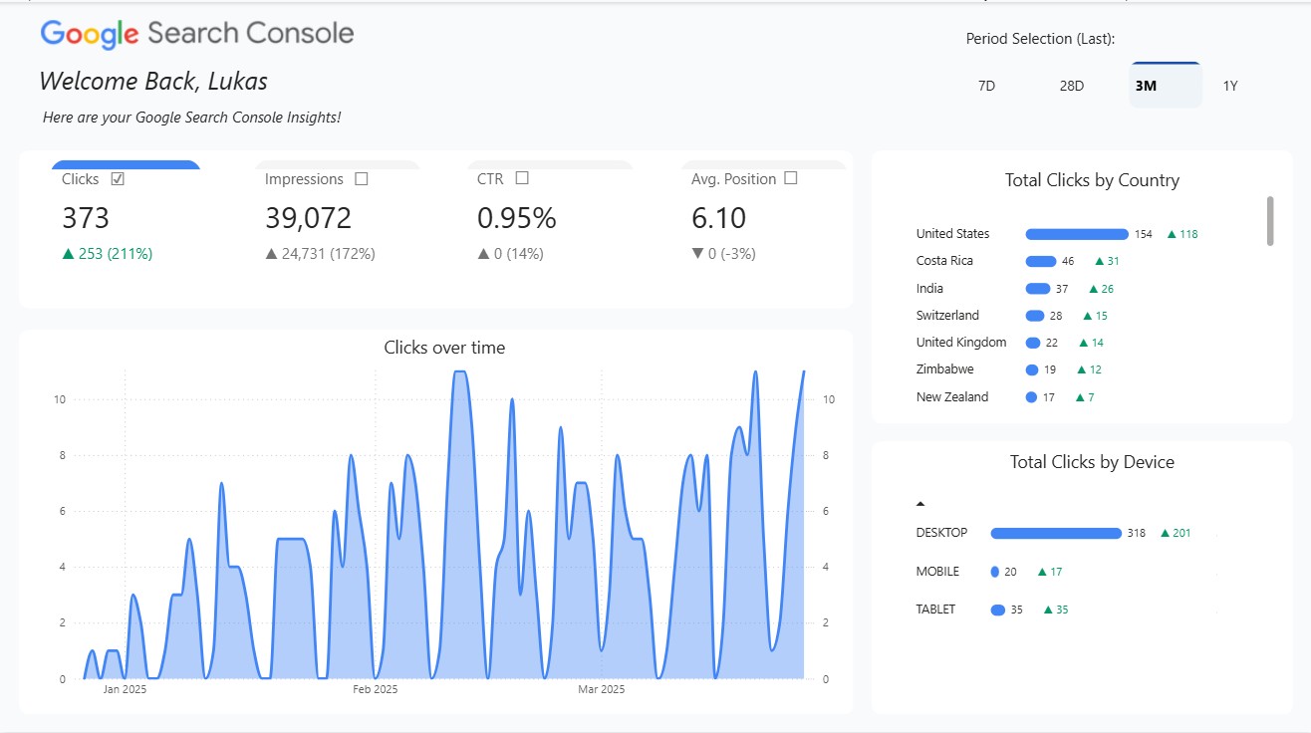Click the tallest peak in Clicks over time chart
Screen dimensions: 1311x733
459,373
